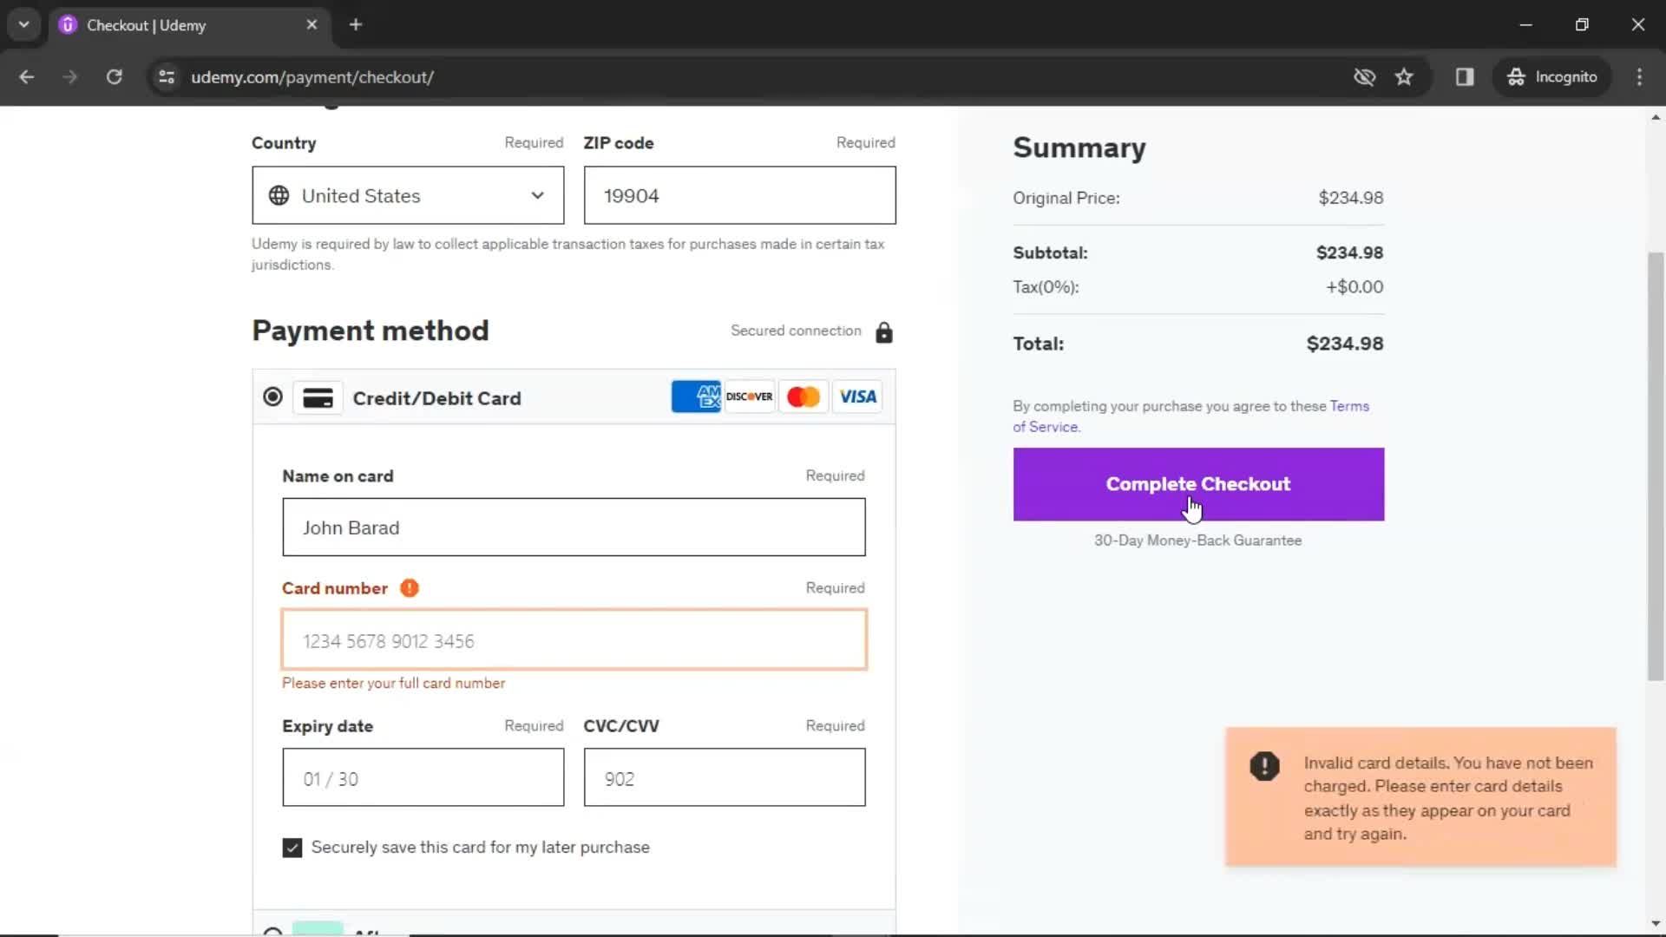Image resolution: width=1666 pixels, height=937 pixels.
Task: Click the globe icon next to United States
Action: [x=279, y=194]
